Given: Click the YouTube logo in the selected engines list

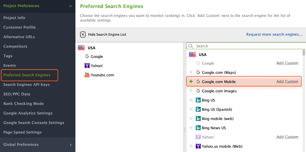Looking at the screenshot, I should coord(87,75).
